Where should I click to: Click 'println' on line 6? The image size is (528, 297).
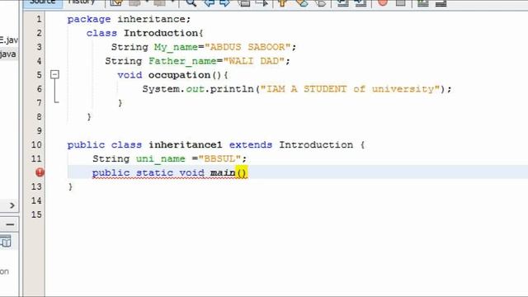[x=232, y=89]
